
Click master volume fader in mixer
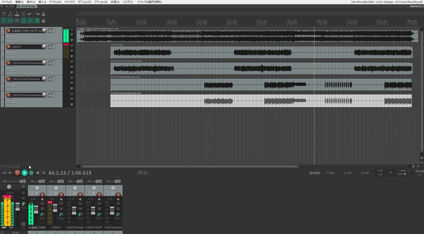coord(18,207)
